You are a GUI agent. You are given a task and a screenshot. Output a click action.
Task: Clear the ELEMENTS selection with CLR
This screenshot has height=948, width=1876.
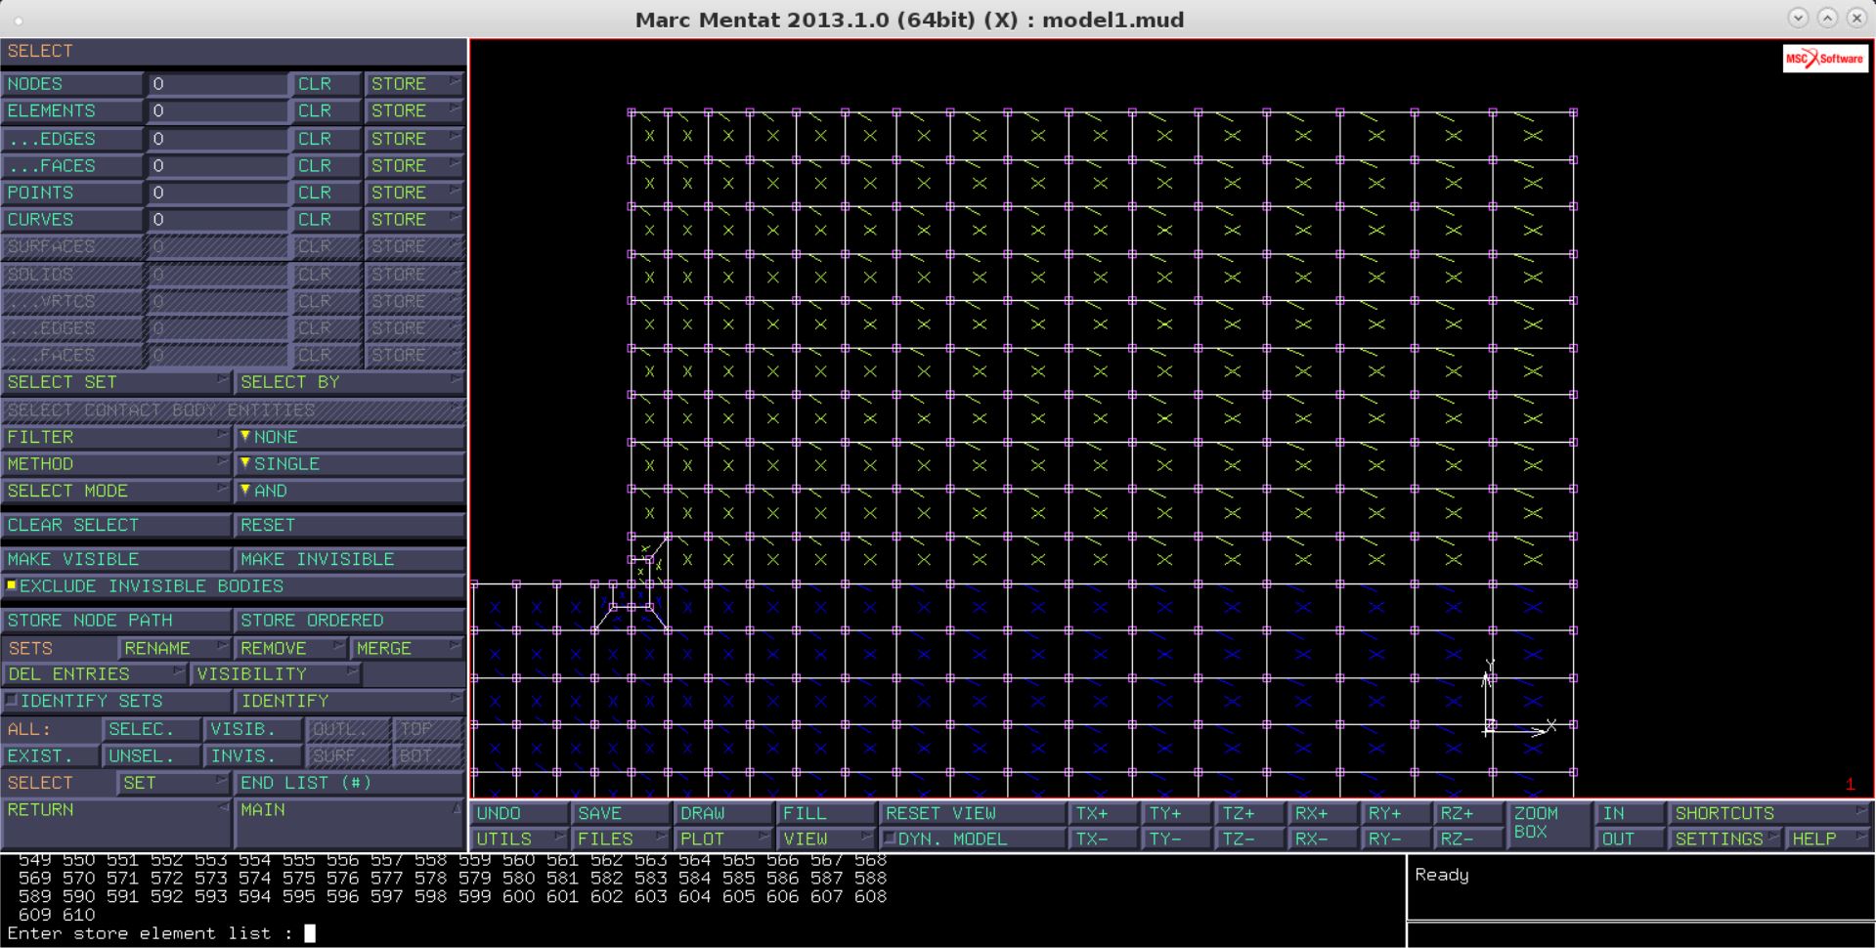(x=326, y=111)
